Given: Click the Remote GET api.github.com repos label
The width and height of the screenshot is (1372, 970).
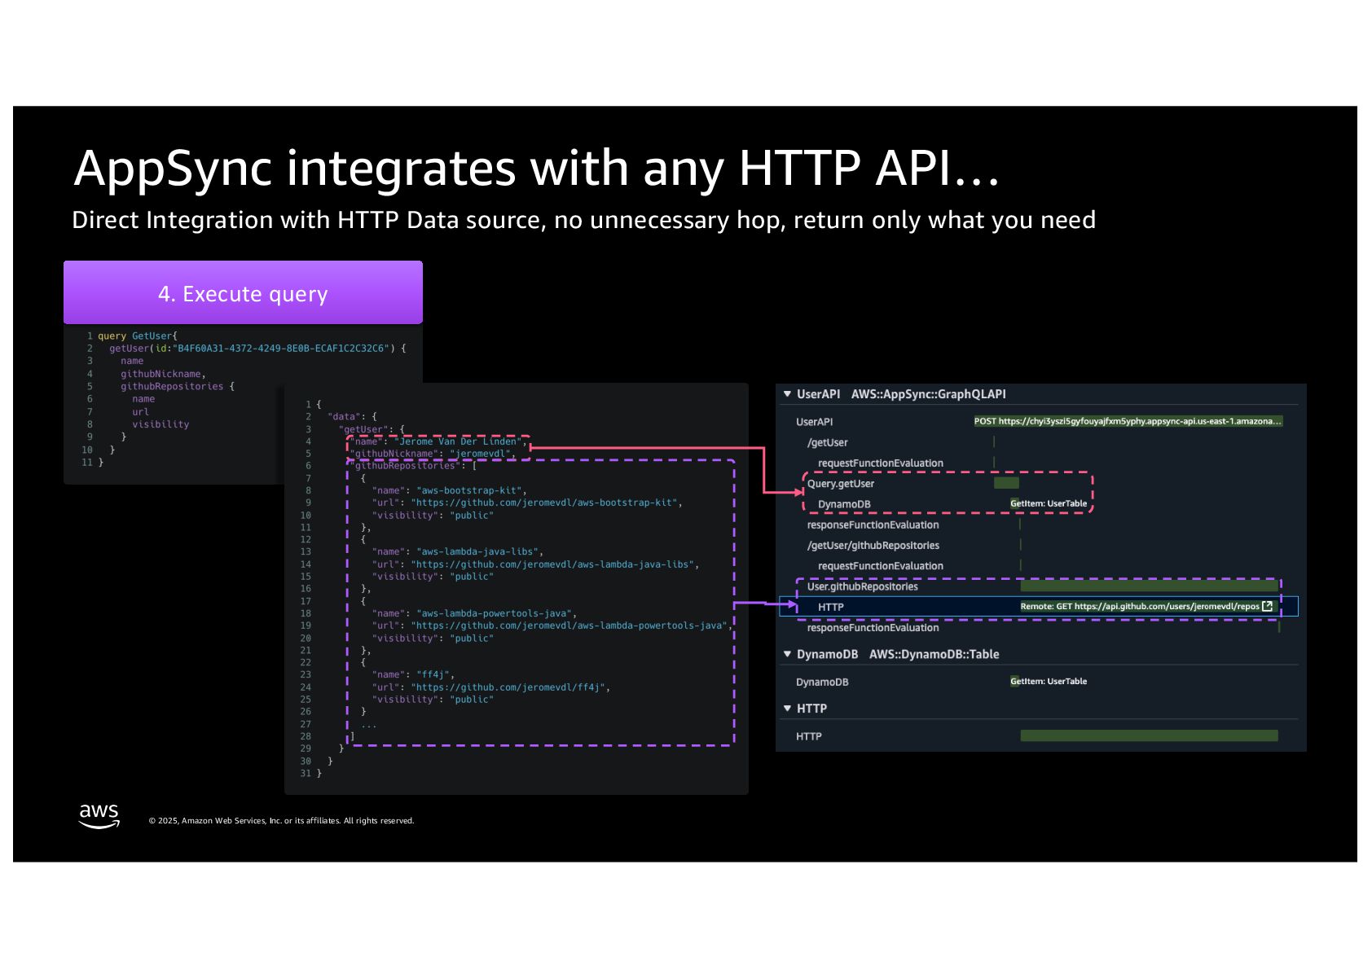Looking at the screenshot, I should click(x=1139, y=606).
